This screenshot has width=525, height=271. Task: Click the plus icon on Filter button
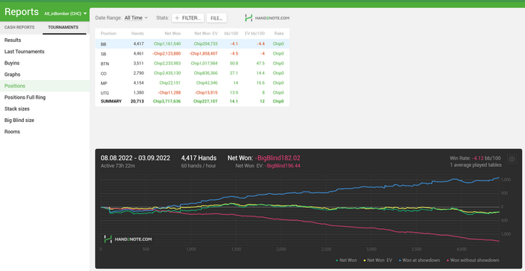177,18
